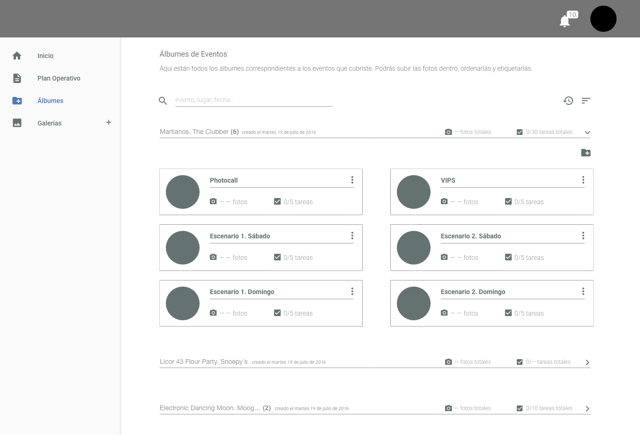Open the notifications bell
The width and height of the screenshot is (640, 435).
pyautogui.click(x=565, y=21)
